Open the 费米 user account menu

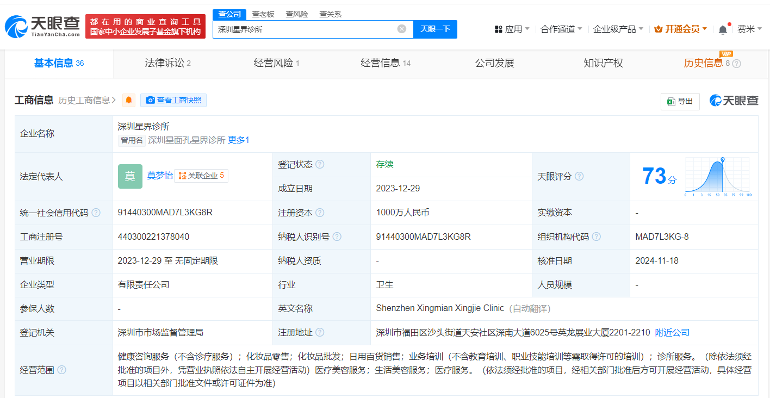749,29
